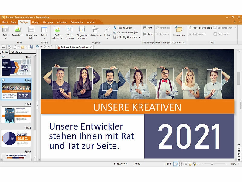The height and width of the screenshot is (182, 242).
Task: Enable normal slide view in status bar
Action: [176, 164]
